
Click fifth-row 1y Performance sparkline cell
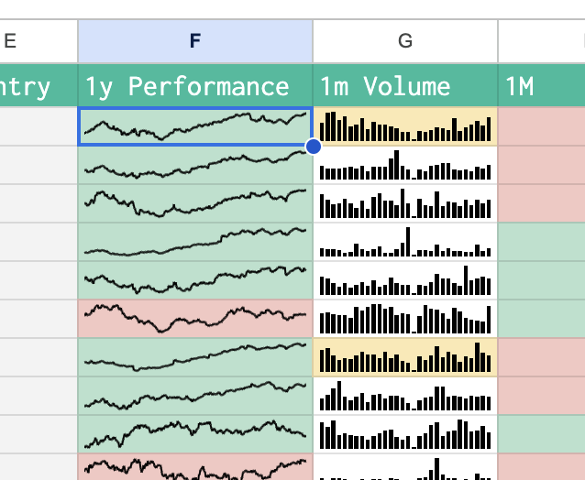[194, 280]
